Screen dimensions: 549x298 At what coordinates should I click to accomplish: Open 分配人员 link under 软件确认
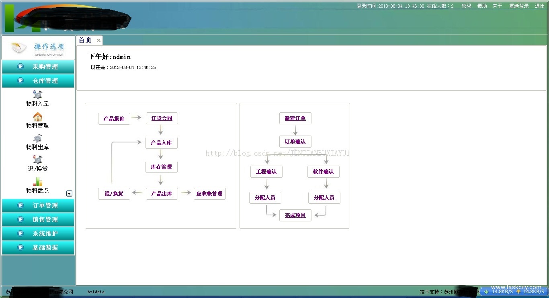[324, 198]
